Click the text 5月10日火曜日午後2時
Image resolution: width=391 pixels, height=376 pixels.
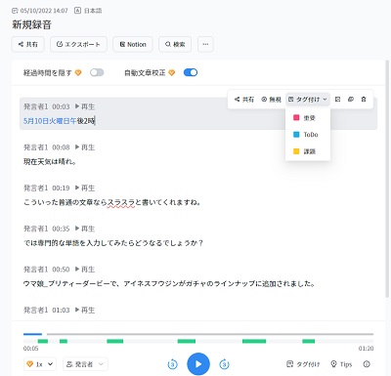59,121
